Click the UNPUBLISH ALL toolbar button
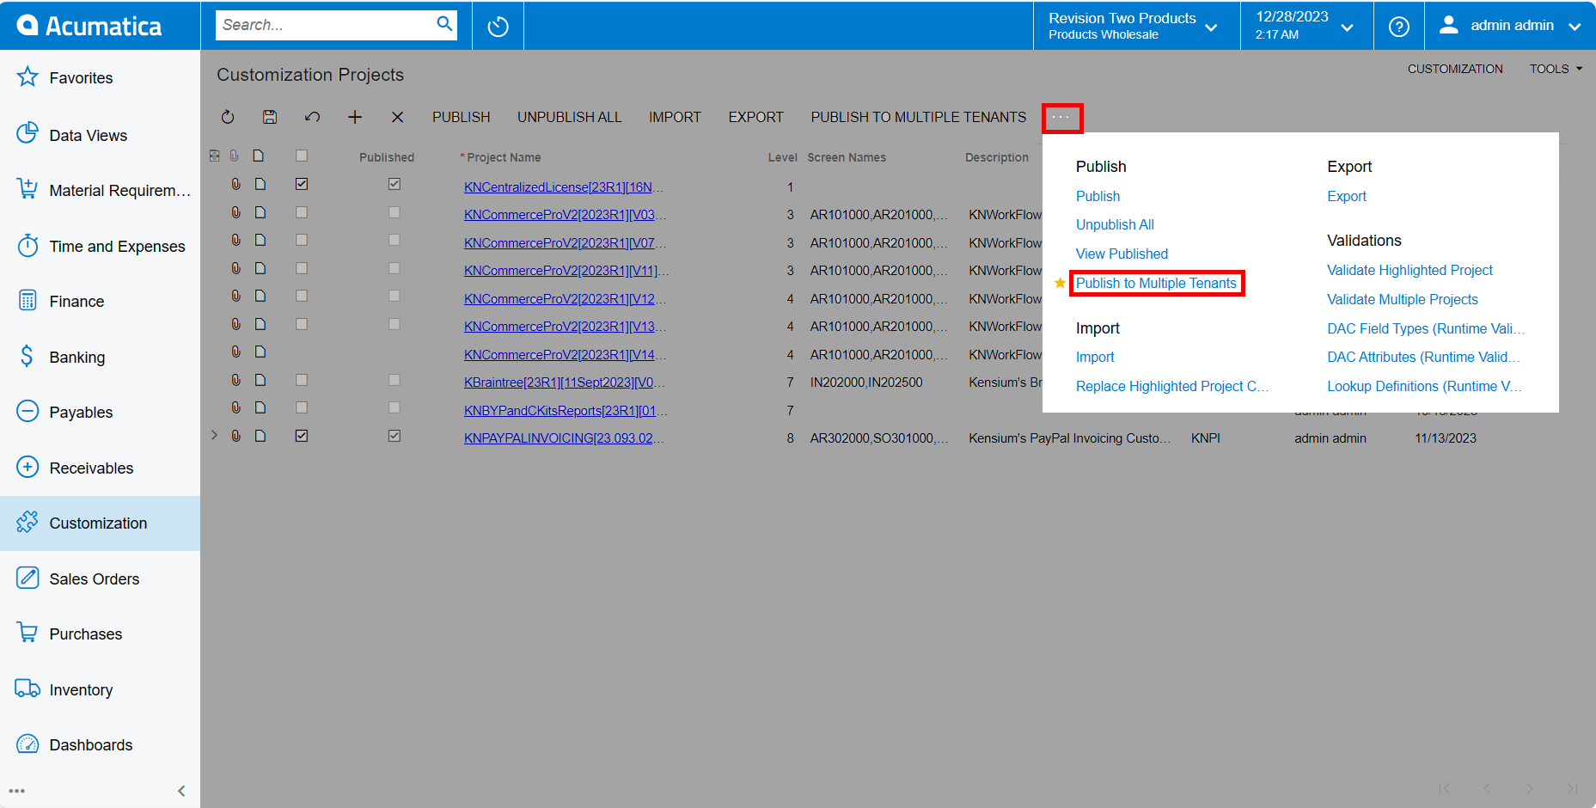Image resolution: width=1596 pixels, height=808 pixels. coord(569,117)
